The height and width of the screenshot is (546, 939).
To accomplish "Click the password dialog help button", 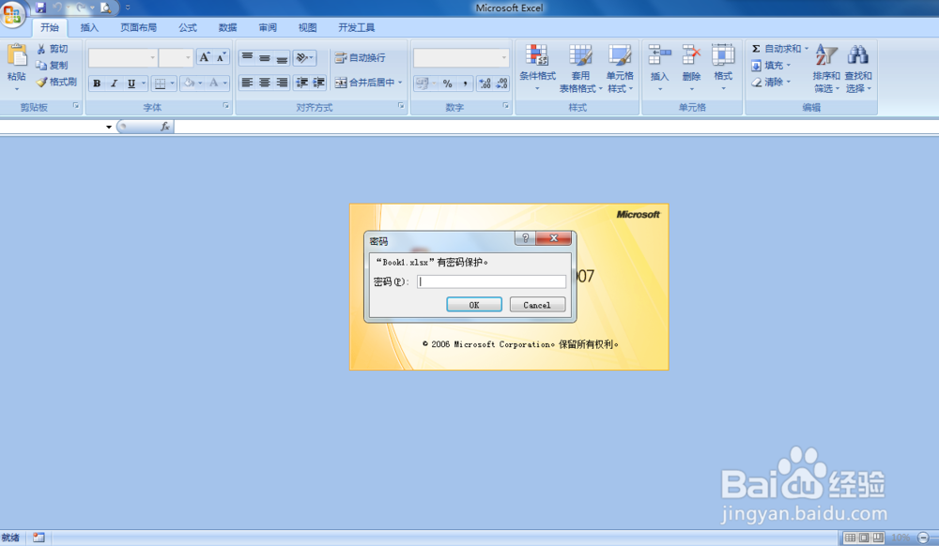I will tap(525, 238).
